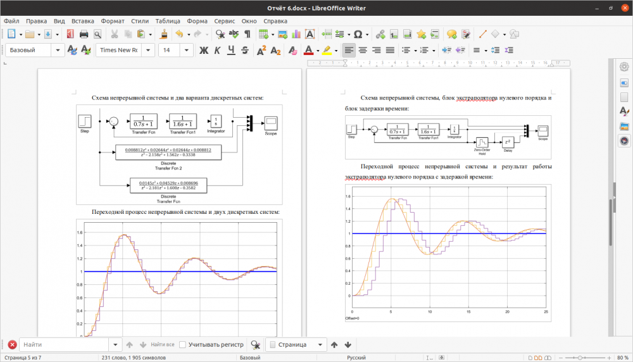Open the 'Страница' navigate-by dropdown

coord(321,345)
